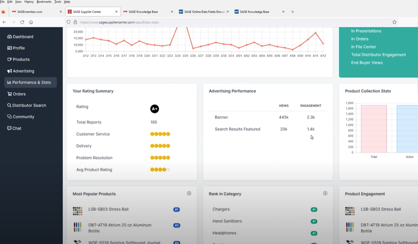Click Atrium Bottle thumbnail in Product Engagement
The width and height of the screenshot is (418, 244).
[350, 227]
